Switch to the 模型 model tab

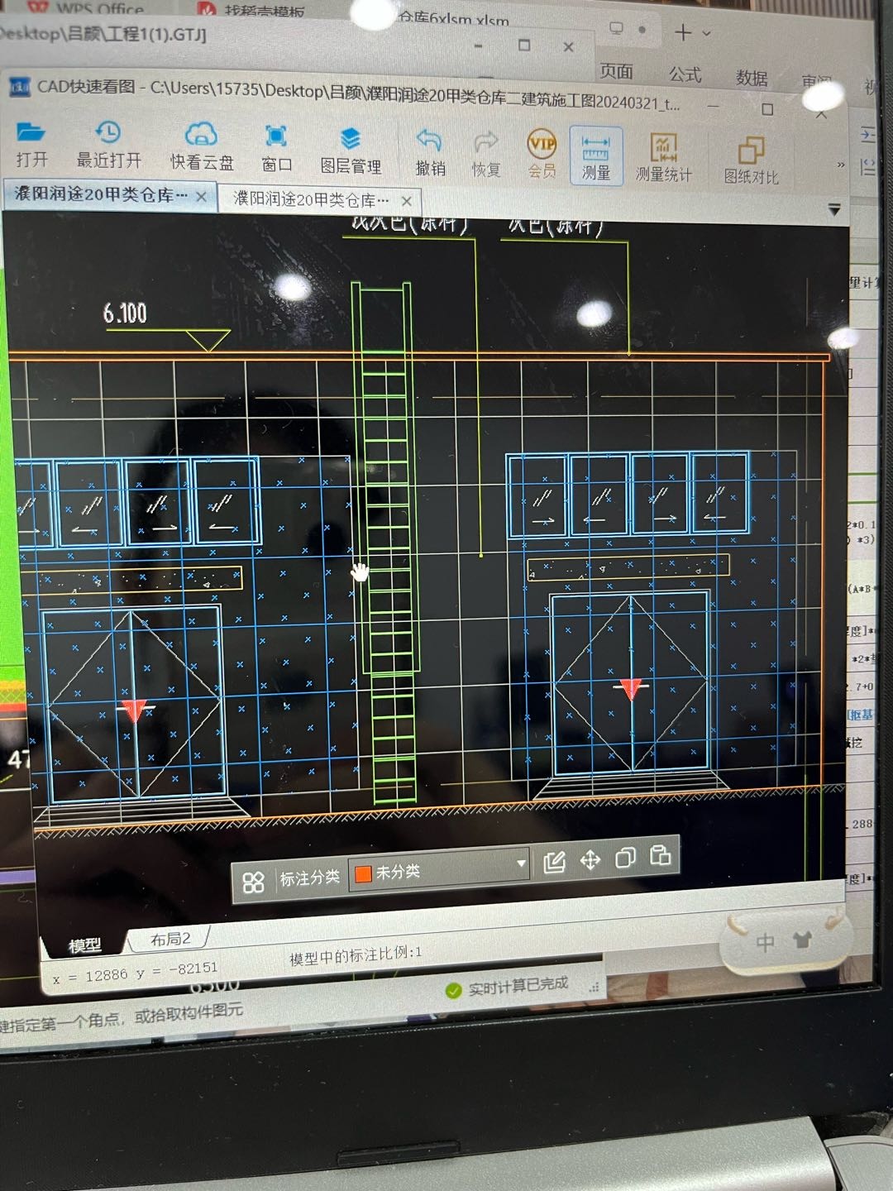pyautogui.click(x=84, y=945)
